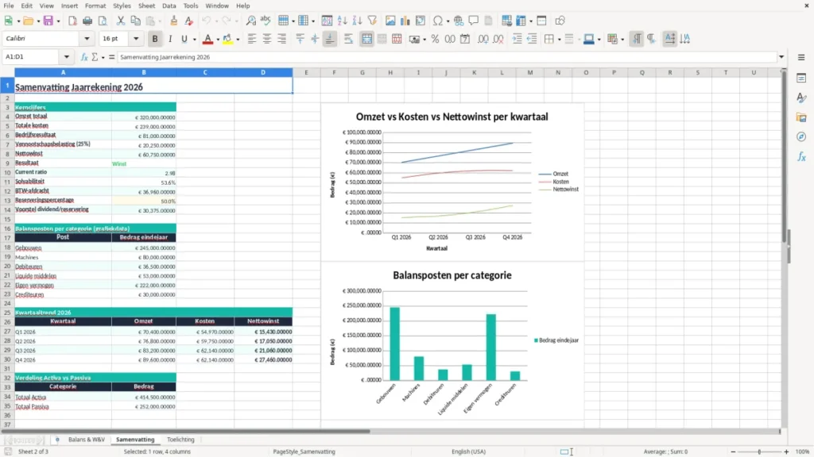
Task: Click the AutoFilter funnel icon
Action: 372,21
